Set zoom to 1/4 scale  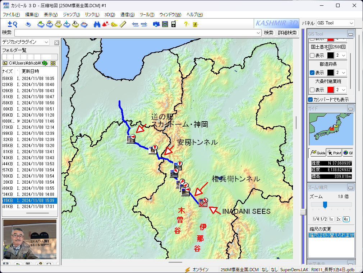[316, 219]
